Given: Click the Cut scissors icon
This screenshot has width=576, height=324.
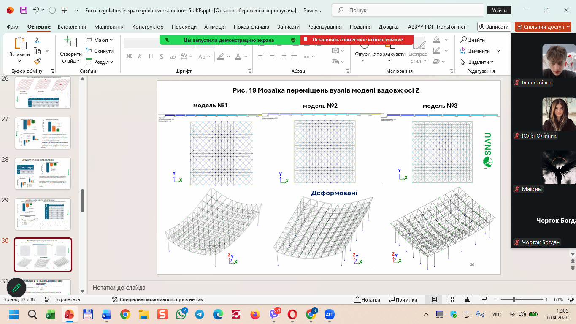Looking at the screenshot, I should [37, 40].
